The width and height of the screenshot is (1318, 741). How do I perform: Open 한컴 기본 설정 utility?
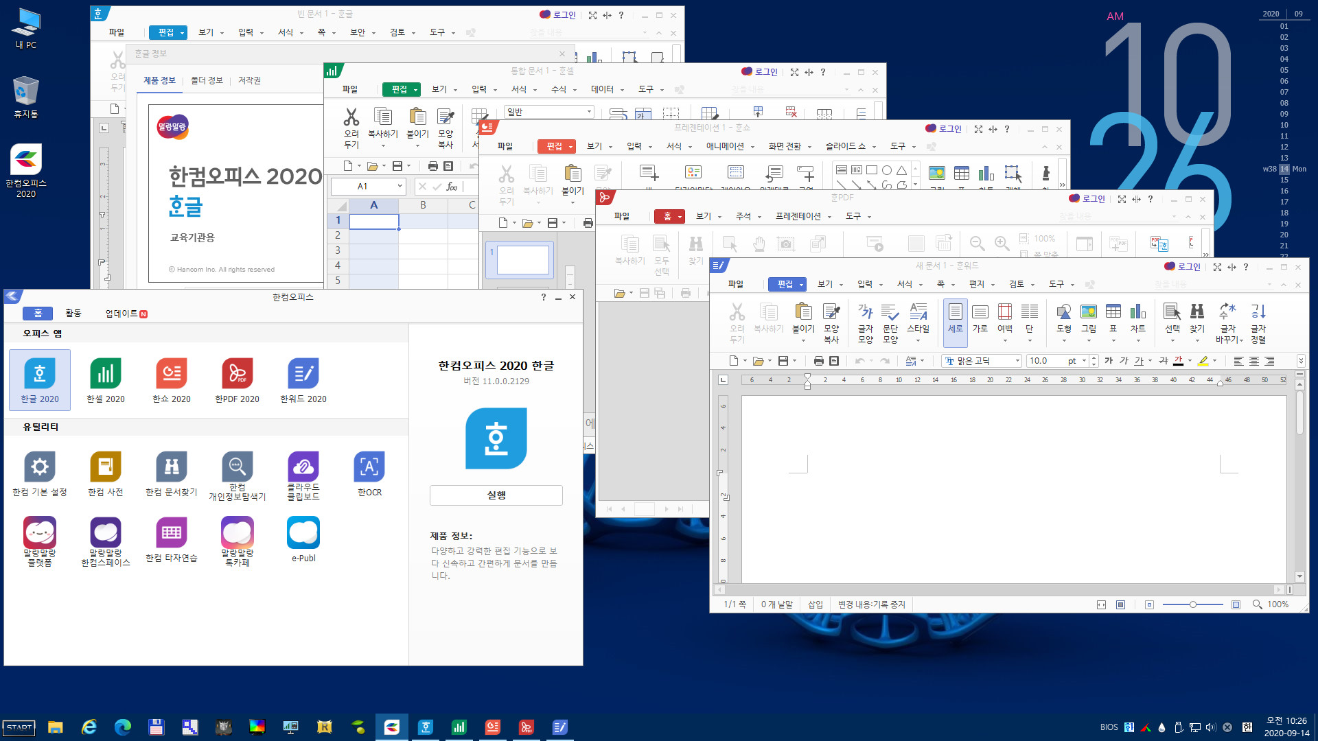point(40,473)
